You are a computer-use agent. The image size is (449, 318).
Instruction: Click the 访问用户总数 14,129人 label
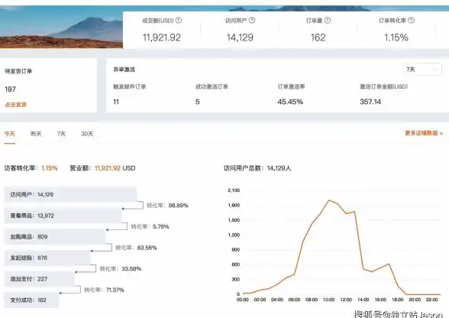click(257, 168)
